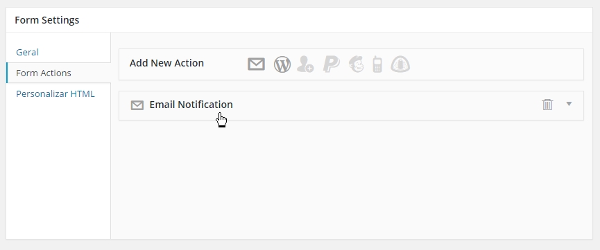This screenshot has height=250, width=600.
Task: Click envelope icon beside Email Notification
Action: click(137, 105)
